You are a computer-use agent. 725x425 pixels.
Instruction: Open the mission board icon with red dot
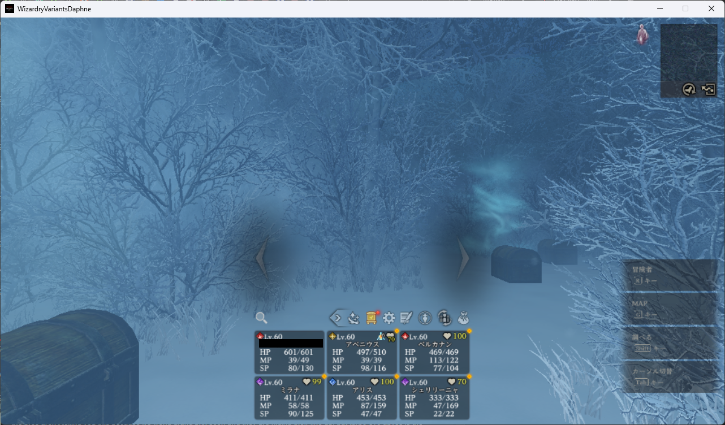pos(372,318)
